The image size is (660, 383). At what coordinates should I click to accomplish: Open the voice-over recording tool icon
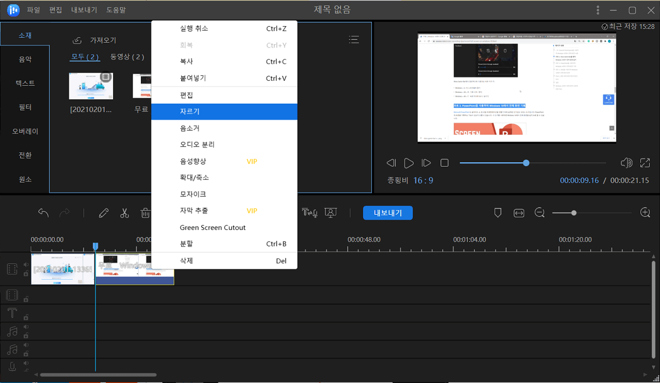point(330,213)
